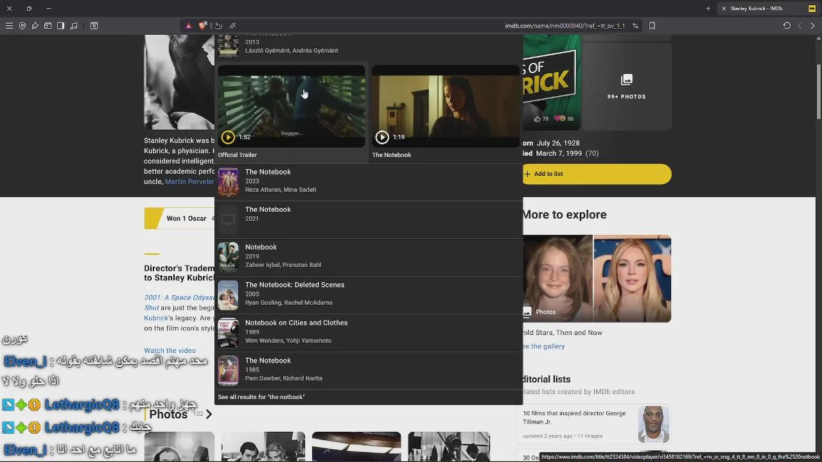The width and height of the screenshot is (822, 462).
Task: Open the Brave VPN shield icon
Action: pos(22,26)
